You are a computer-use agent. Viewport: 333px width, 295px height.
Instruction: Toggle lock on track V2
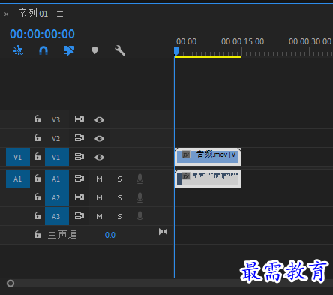tap(37, 137)
